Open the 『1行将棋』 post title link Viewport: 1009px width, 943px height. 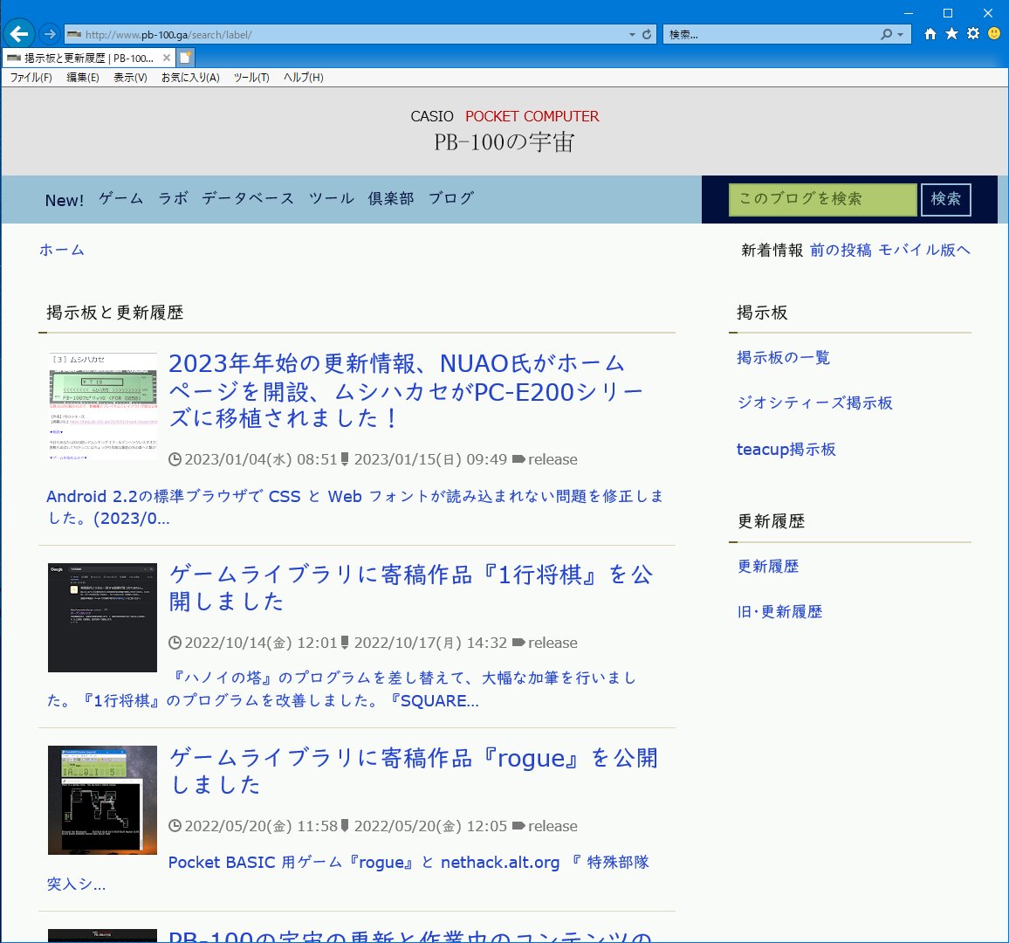(x=410, y=588)
